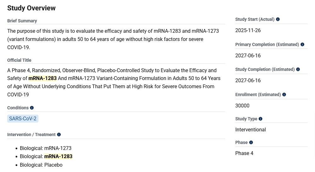Click the Interventional study type value
This screenshot has height=172, width=315.
click(250, 129)
